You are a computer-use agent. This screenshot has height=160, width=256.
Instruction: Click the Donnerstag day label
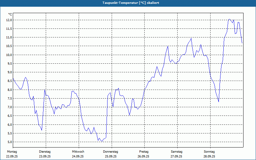[110, 152]
